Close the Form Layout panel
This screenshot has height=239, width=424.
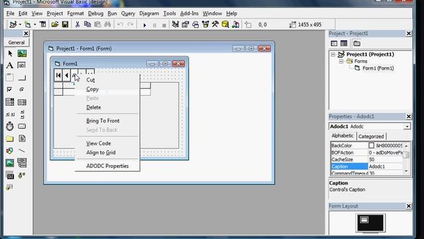[409, 206]
